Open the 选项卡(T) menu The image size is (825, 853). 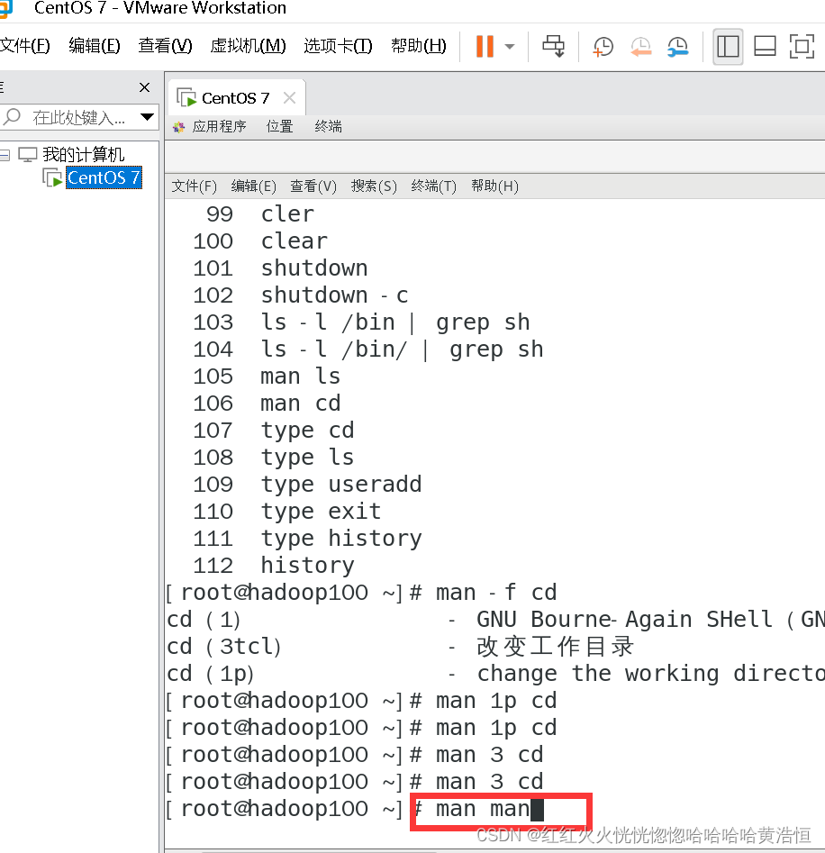[x=338, y=46]
